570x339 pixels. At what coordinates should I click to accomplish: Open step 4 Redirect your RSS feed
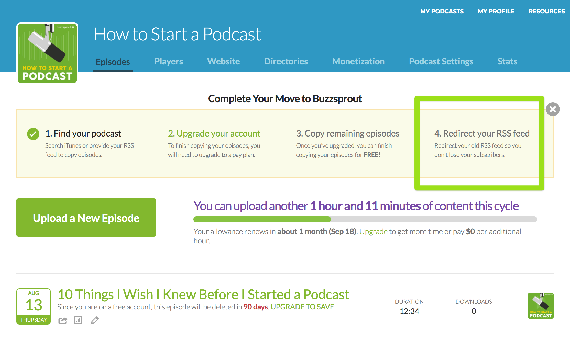pos(482,133)
